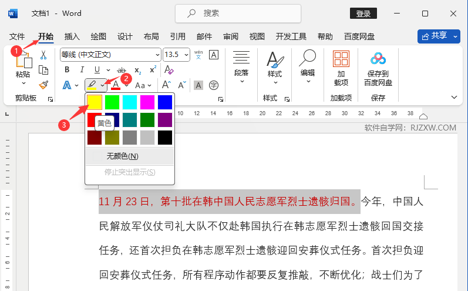The image size is (468, 291).
Task: Click the right indent marker on ruler
Action: coord(423,116)
